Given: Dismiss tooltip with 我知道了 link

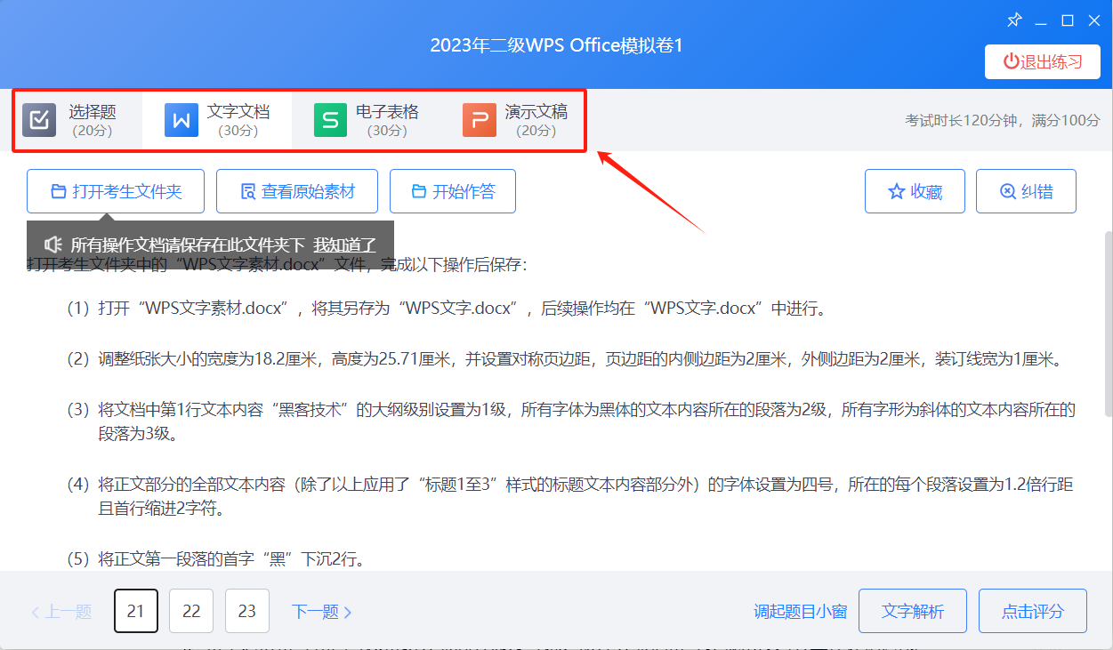Looking at the screenshot, I should (x=344, y=245).
